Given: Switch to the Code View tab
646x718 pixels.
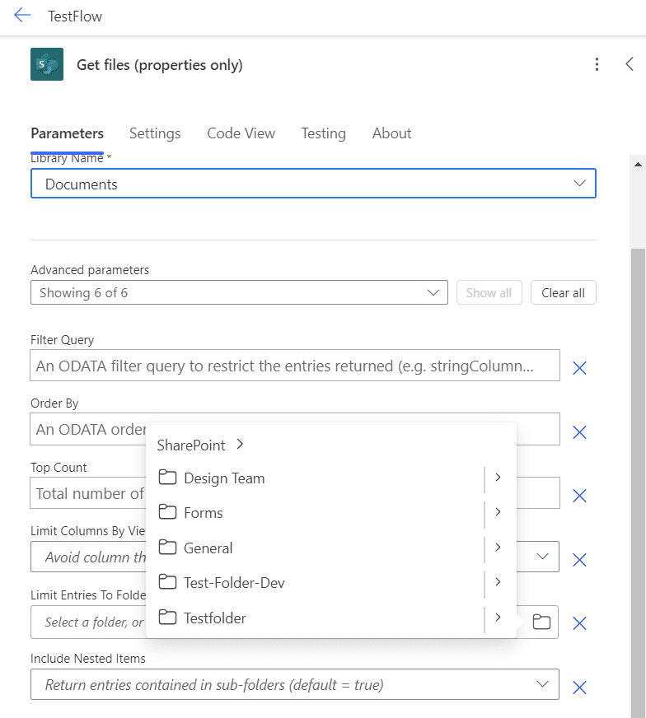Looking at the screenshot, I should pos(241,133).
